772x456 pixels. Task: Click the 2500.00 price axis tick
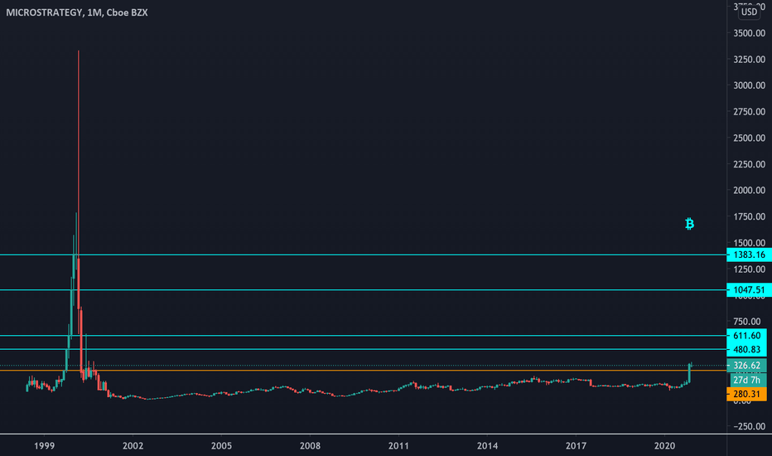[x=749, y=138]
